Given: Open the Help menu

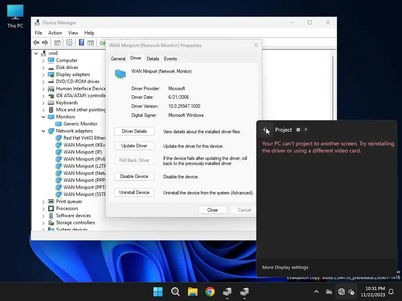Looking at the screenshot, I should pyautogui.click(x=89, y=33).
